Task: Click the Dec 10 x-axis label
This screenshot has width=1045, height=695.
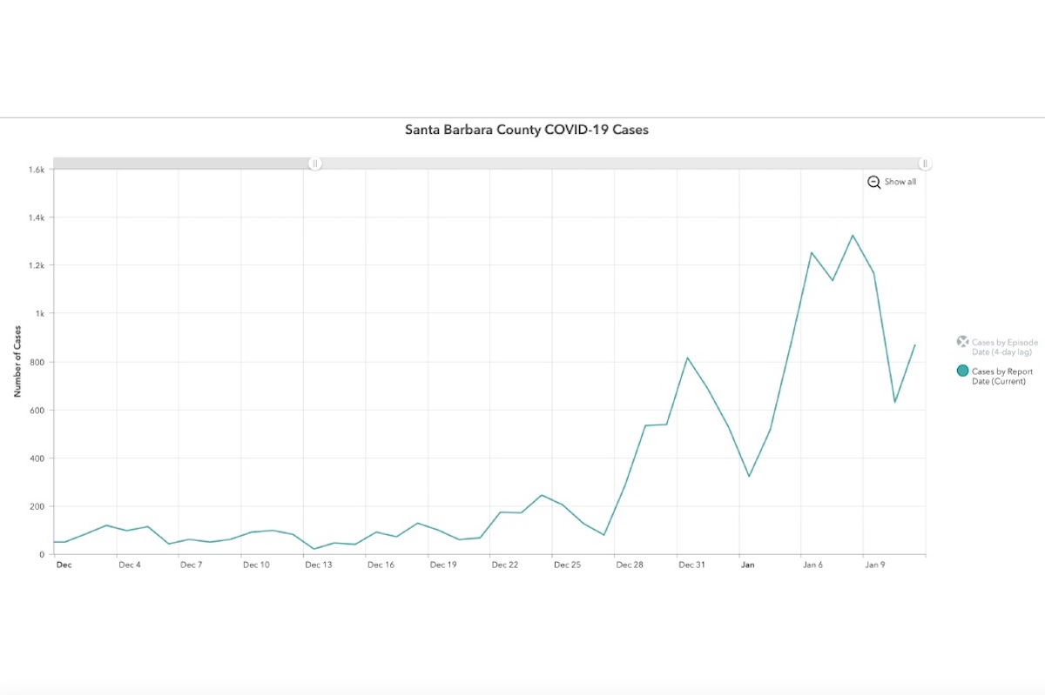Action: click(256, 565)
